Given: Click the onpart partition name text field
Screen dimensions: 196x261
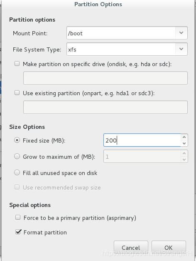Looking at the screenshot, I should click(x=105, y=107).
